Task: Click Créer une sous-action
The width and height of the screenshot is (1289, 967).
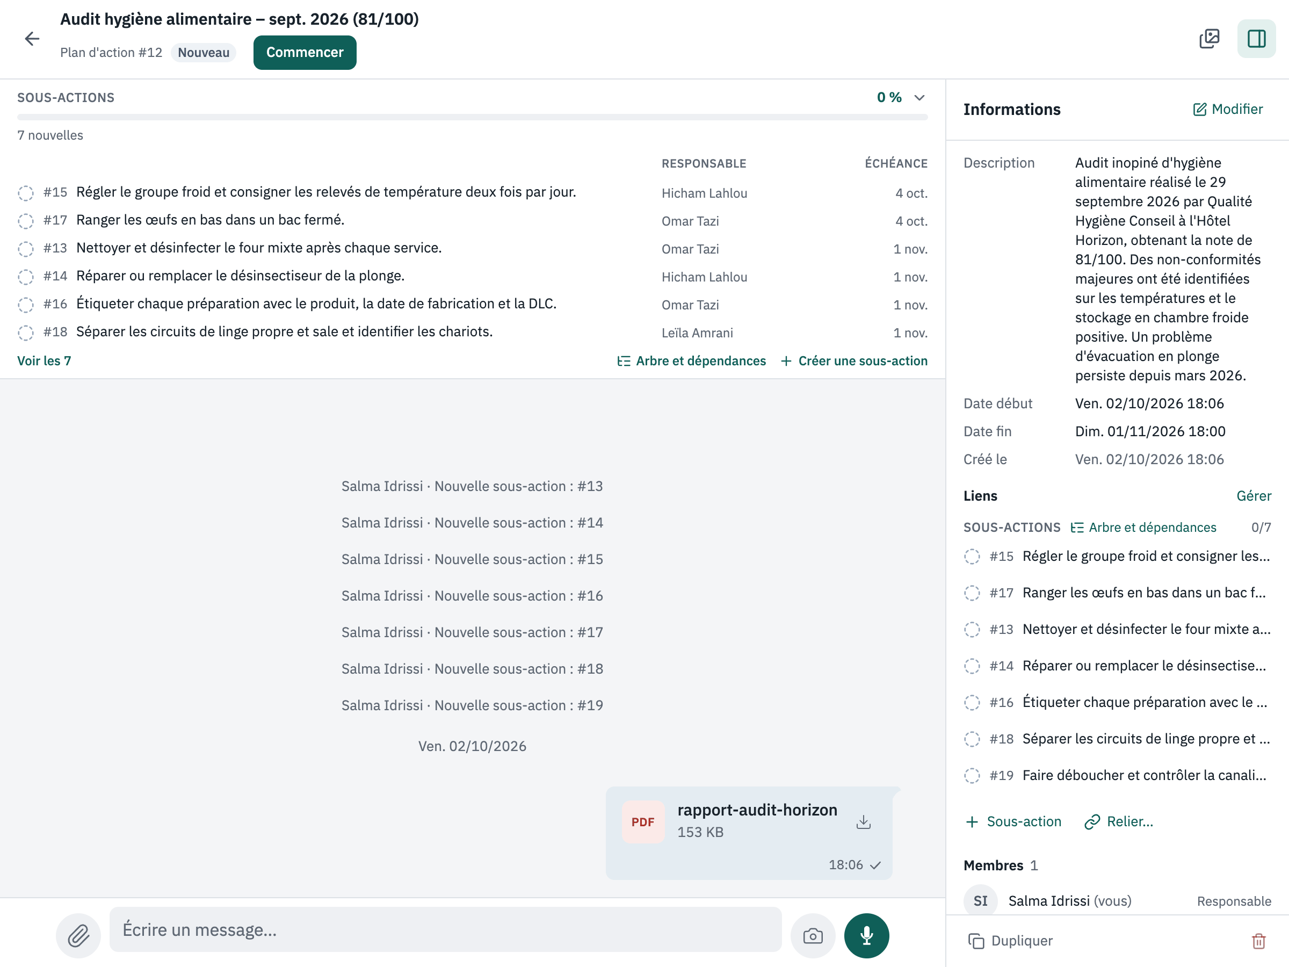Action: 854,361
